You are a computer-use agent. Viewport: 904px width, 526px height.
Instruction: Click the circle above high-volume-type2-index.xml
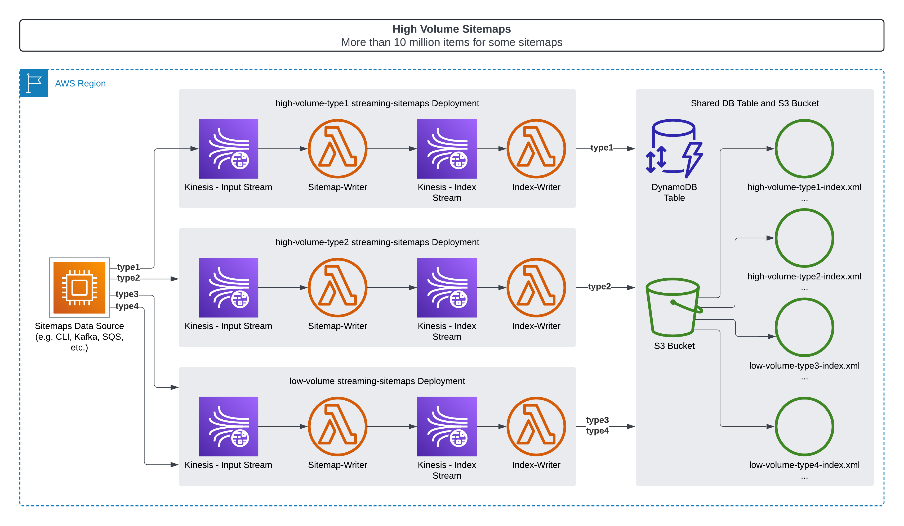(x=804, y=238)
